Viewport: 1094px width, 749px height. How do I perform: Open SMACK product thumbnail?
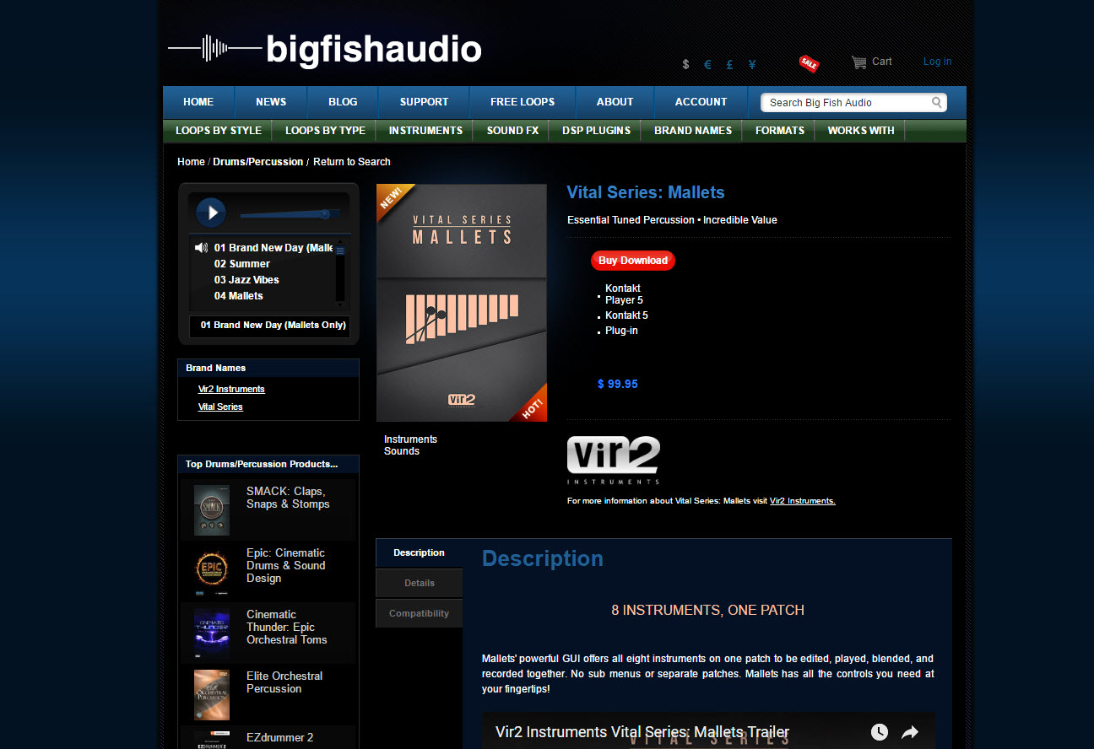click(x=211, y=510)
